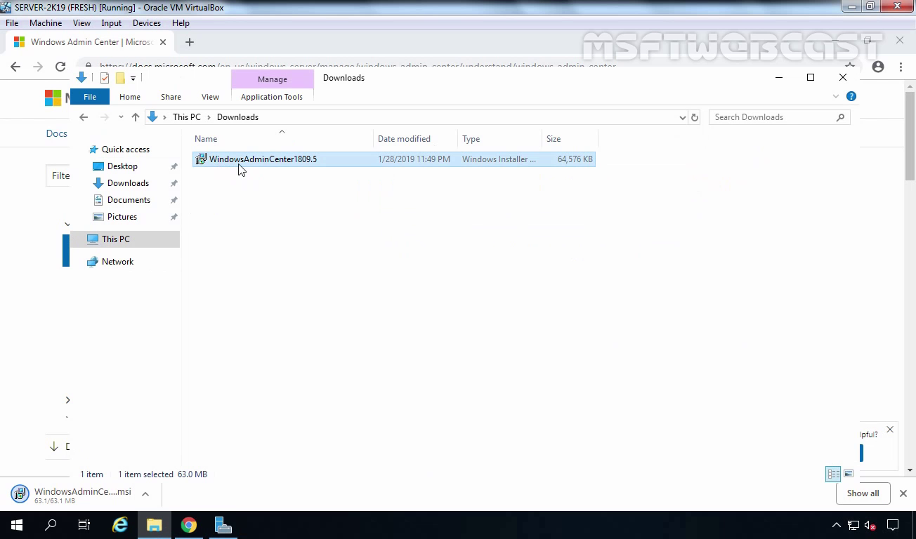
Task: Go up one folder level
Action: tap(136, 117)
